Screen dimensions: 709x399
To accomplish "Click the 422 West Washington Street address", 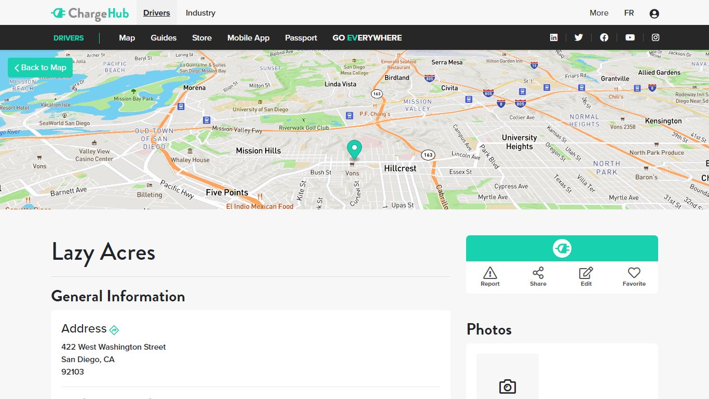I will tap(114, 347).
